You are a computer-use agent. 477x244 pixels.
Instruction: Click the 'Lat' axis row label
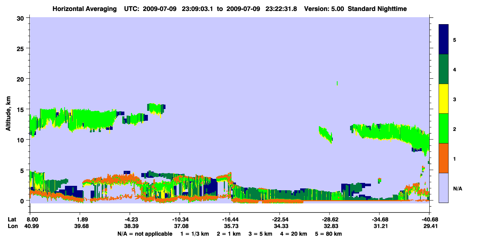tap(12, 219)
